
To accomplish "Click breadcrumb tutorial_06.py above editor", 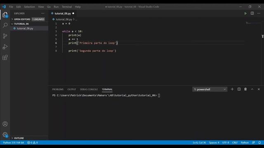I will point(64,19).
